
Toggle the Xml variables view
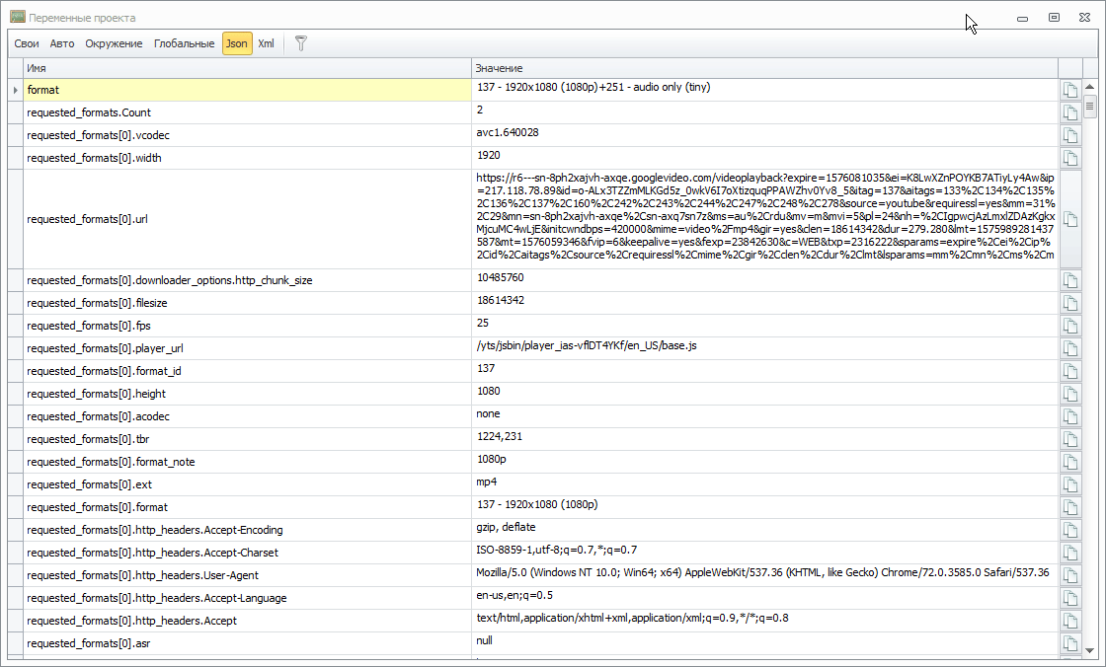pos(266,43)
